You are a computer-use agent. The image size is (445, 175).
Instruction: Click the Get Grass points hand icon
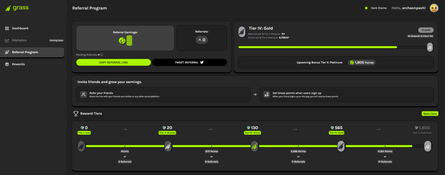[266, 95]
